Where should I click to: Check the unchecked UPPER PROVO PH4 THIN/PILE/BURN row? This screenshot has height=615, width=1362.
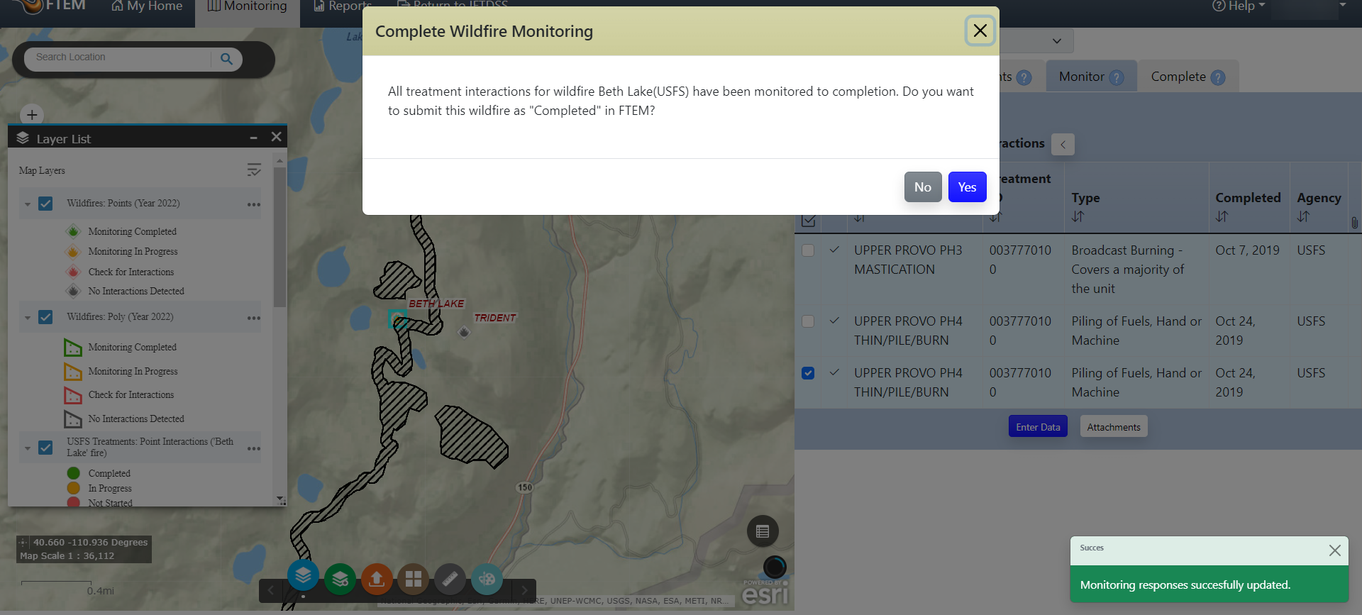pos(808,321)
